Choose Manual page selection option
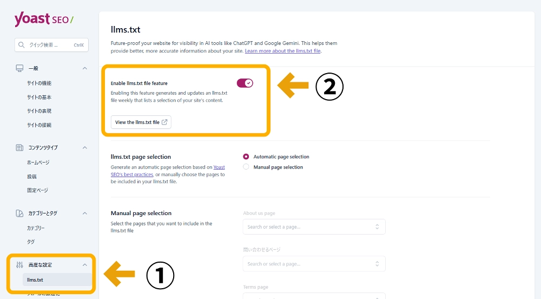This screenshot has width=541, height=299. [x=246, y=167]
